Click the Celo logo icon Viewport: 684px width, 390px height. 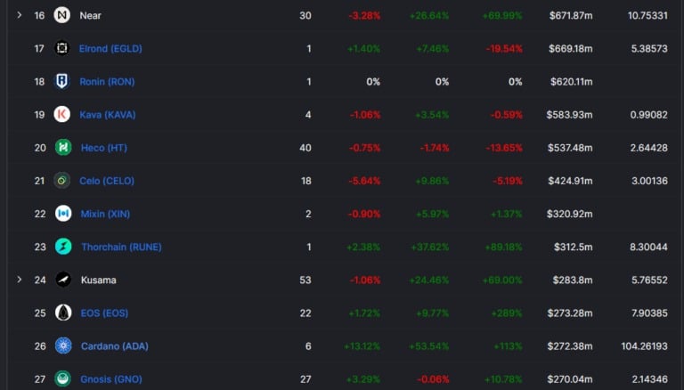tap(62, 180)
